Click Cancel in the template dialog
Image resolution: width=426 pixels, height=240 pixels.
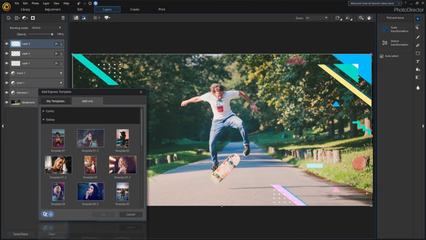(x=131, y=214)
